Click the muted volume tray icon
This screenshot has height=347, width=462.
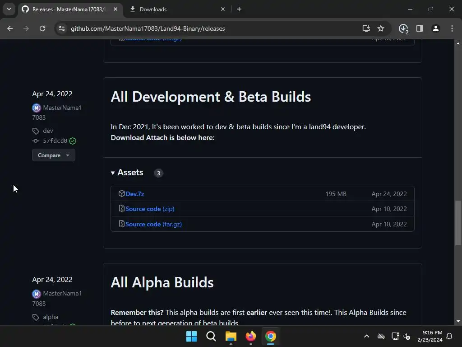click(x=407, y=336)
